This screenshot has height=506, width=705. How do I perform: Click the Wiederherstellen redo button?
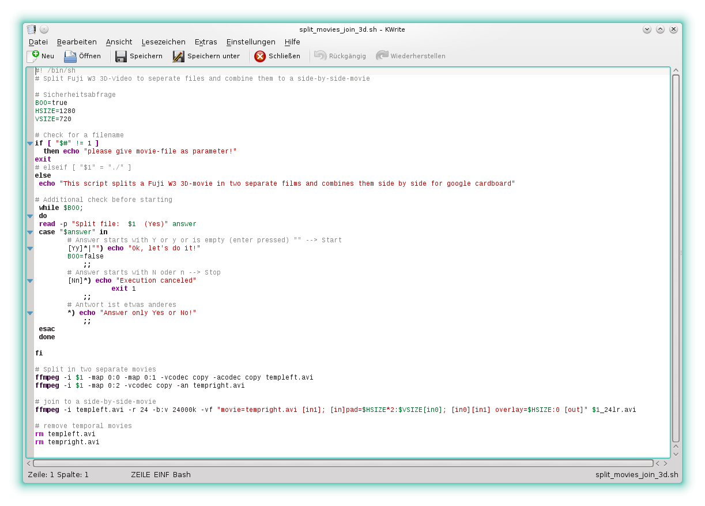coord(410,56)
